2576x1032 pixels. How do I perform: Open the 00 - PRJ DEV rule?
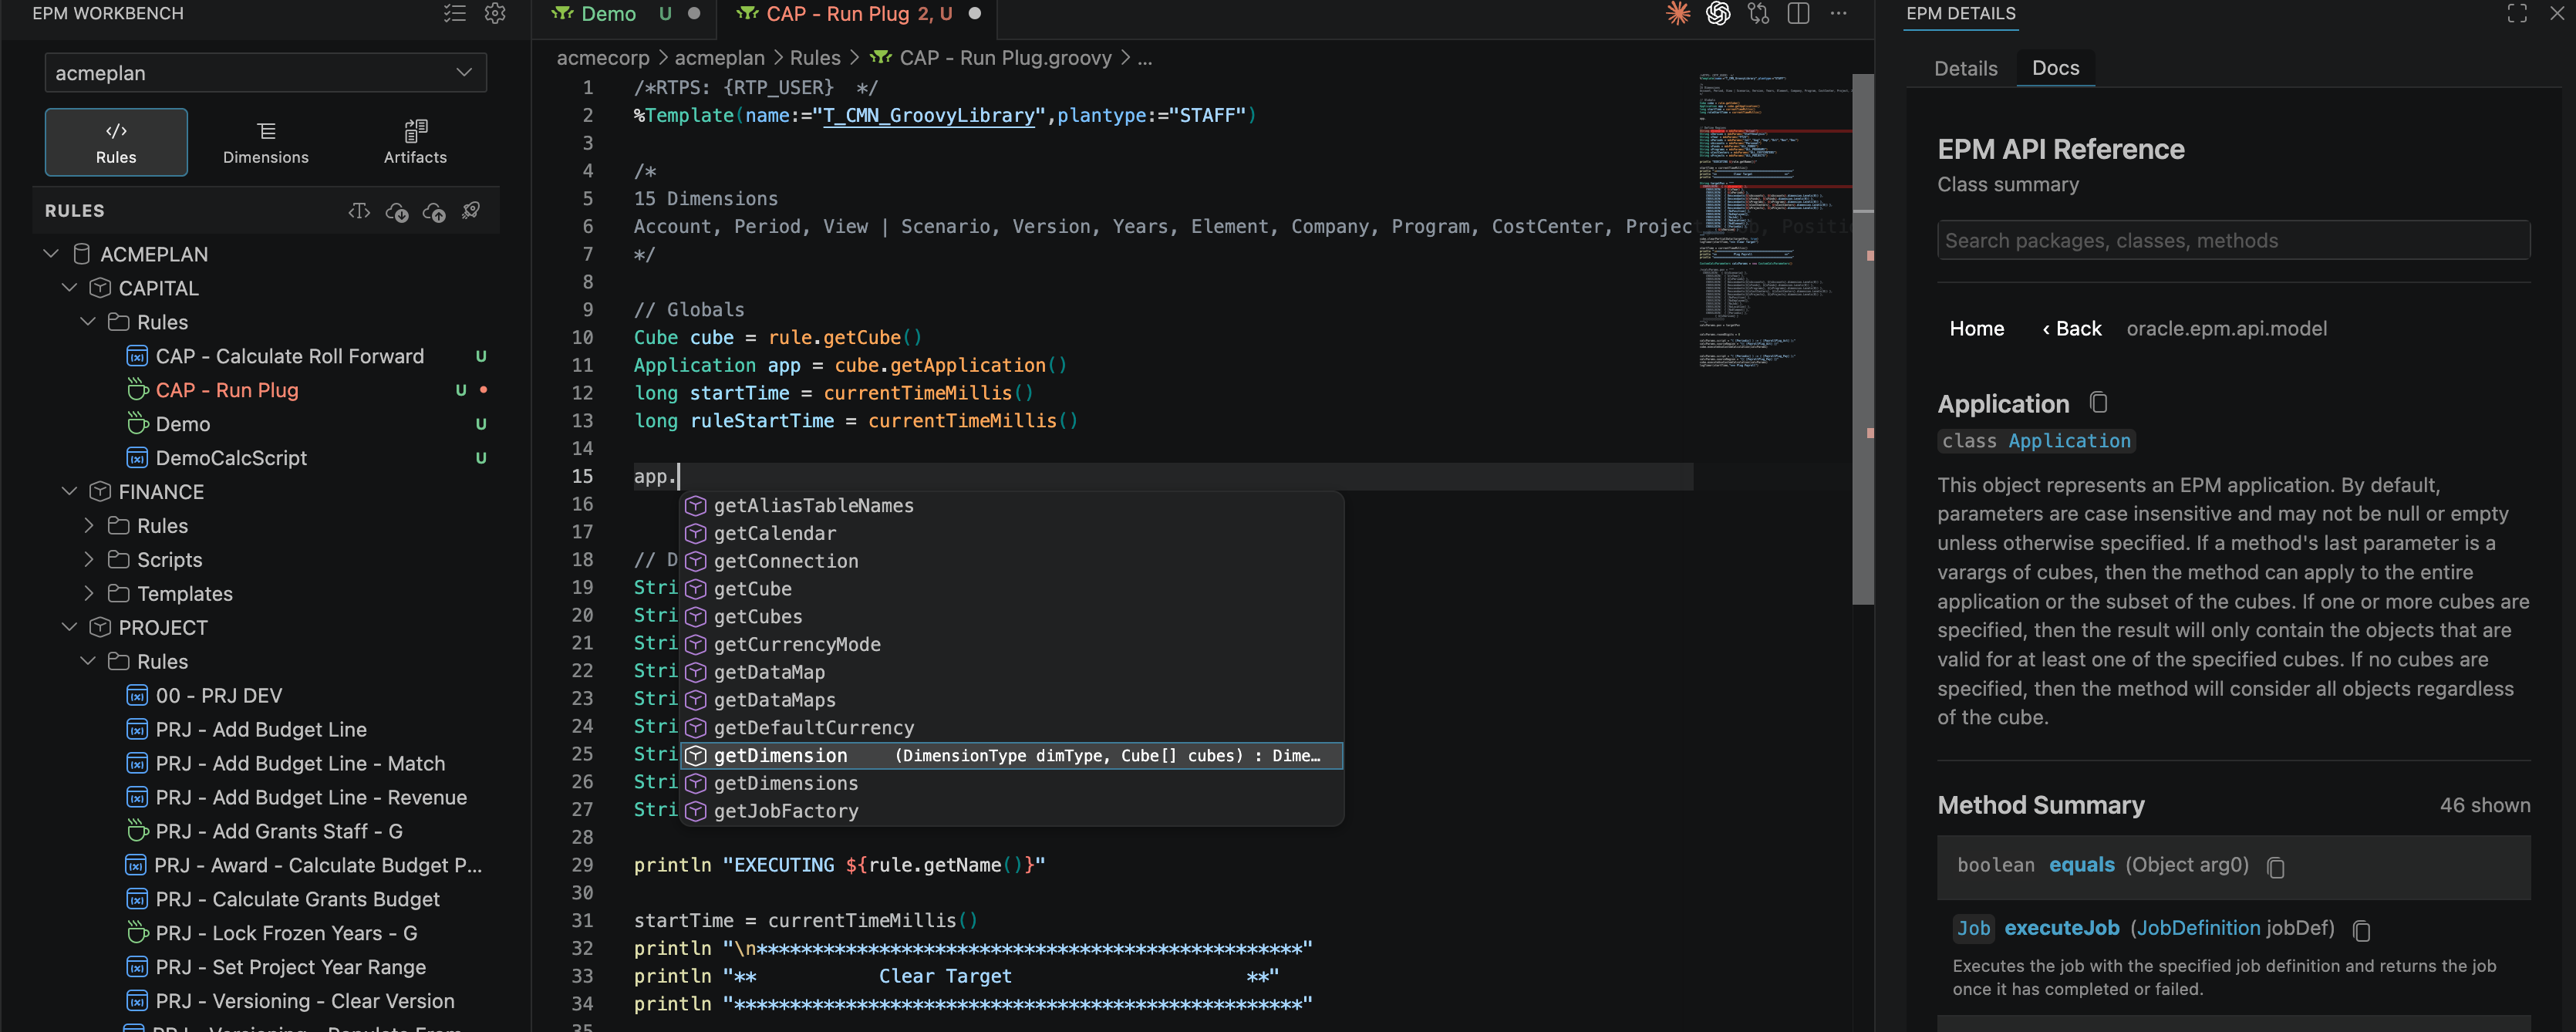click(x=218, y=695)
